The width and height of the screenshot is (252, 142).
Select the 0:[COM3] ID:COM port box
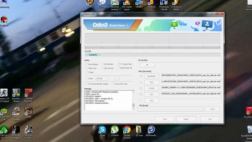[93, 55]
